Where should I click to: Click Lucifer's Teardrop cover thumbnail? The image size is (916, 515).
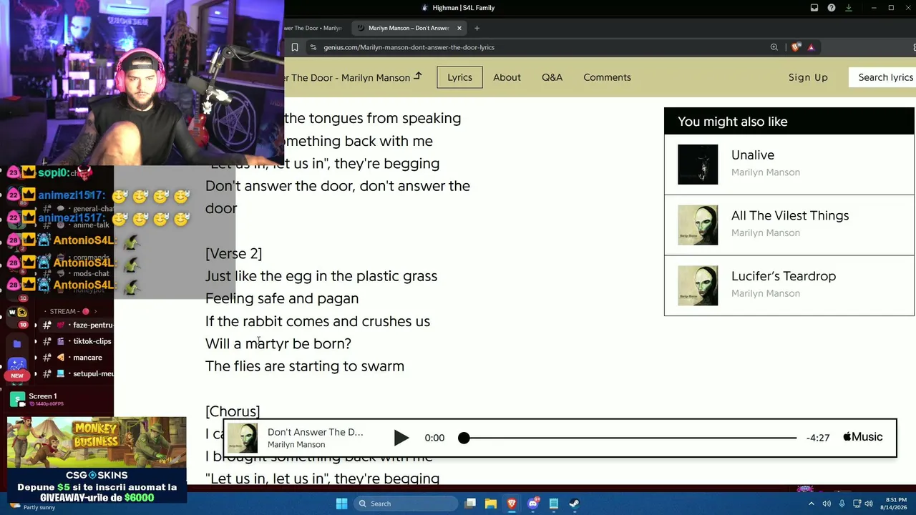point(698,285)
